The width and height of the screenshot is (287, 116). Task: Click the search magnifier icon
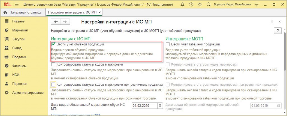[x=208, y=5]
